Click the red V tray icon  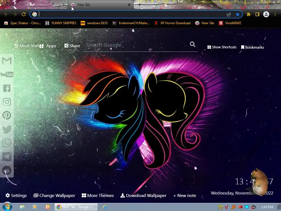[226, 207]
